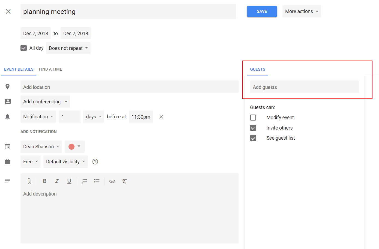Uncheck the All day checkbox
This screenshot has height=249, width=379.
click(x=24, y=48)
